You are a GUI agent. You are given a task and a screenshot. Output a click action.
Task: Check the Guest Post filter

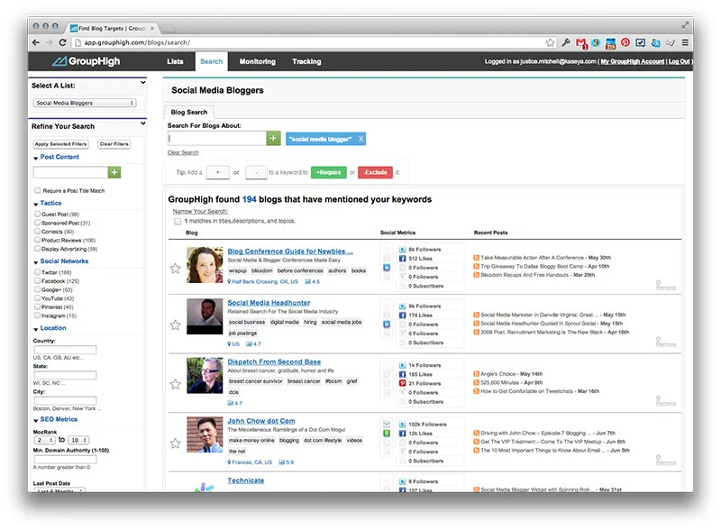37,214
